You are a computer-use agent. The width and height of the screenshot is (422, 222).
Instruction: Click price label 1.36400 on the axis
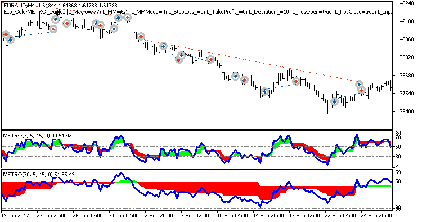pyautogui.click(x=405, y=112)
